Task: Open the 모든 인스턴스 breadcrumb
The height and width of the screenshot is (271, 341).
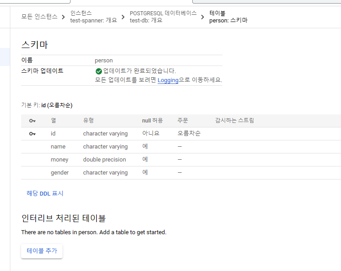Action: [40, 17]
